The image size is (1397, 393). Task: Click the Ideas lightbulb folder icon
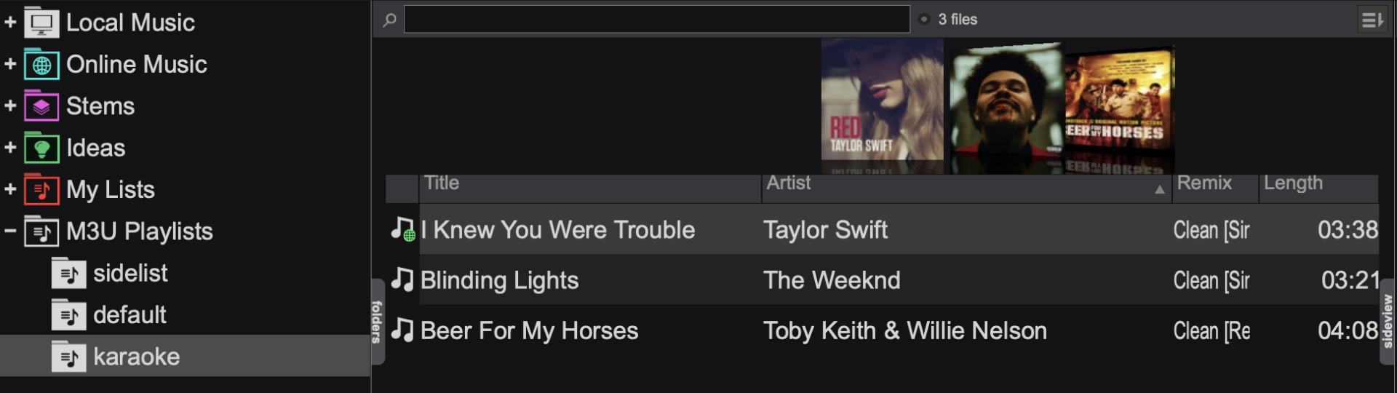pyautogui.click(x=41, y=148)
